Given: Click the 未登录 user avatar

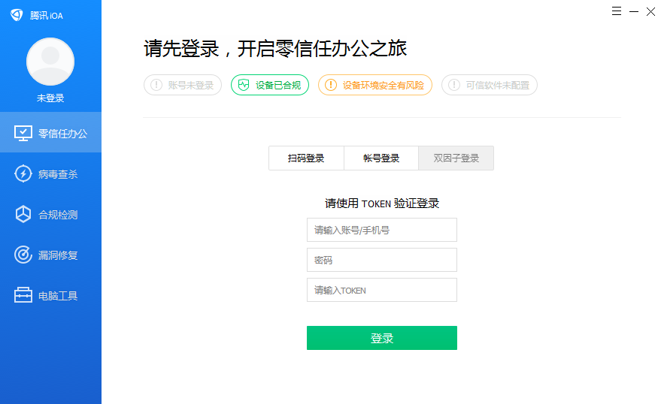Looking at the screenshot, I should pyautogui.click(x=50, y=62).
